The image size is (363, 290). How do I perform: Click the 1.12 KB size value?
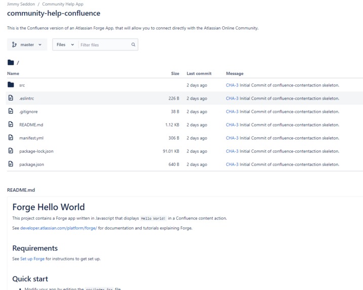[172, 125]
